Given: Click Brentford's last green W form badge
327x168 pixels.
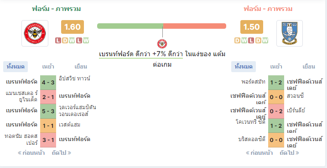Looking at the screenshot, I should pos(86,41).
